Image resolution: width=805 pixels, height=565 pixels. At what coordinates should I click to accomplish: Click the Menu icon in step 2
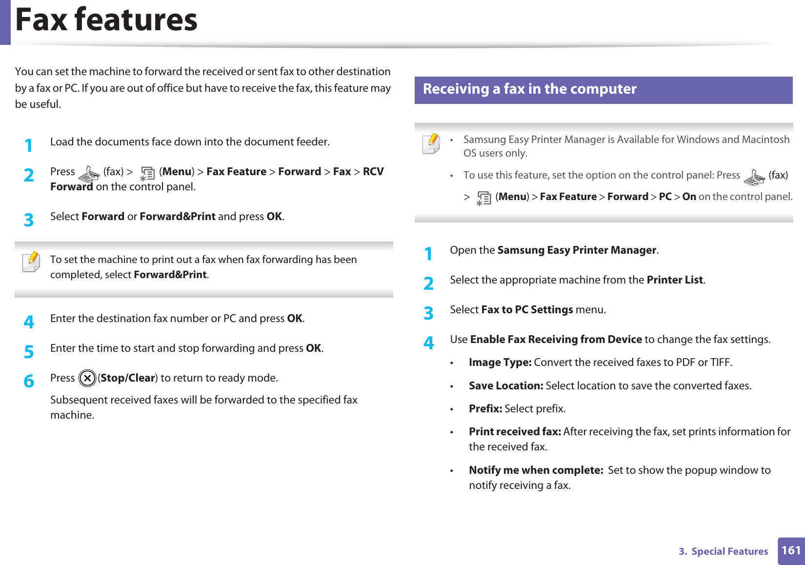click(147, 173)
